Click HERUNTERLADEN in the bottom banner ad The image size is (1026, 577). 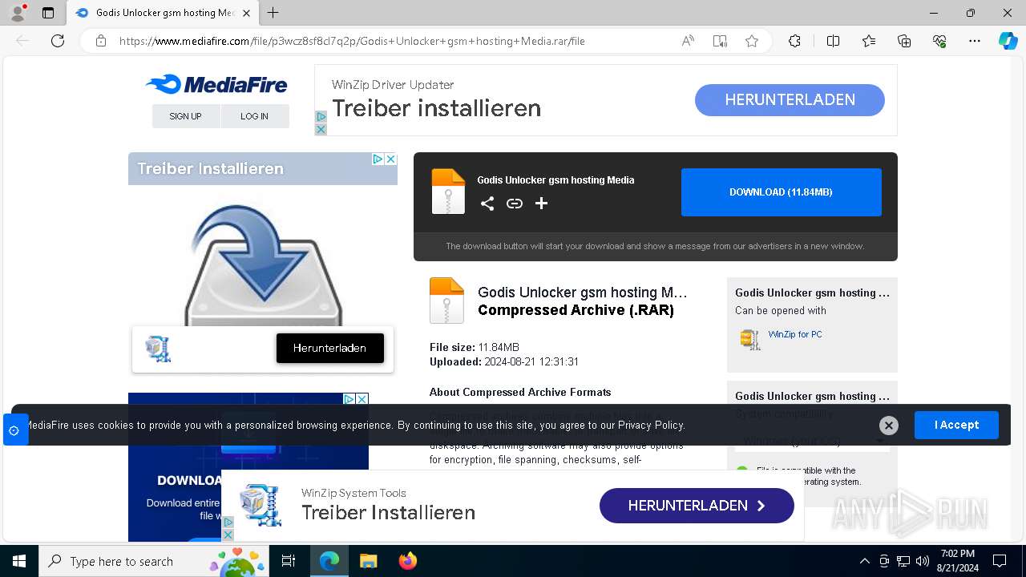pos(697,506)
